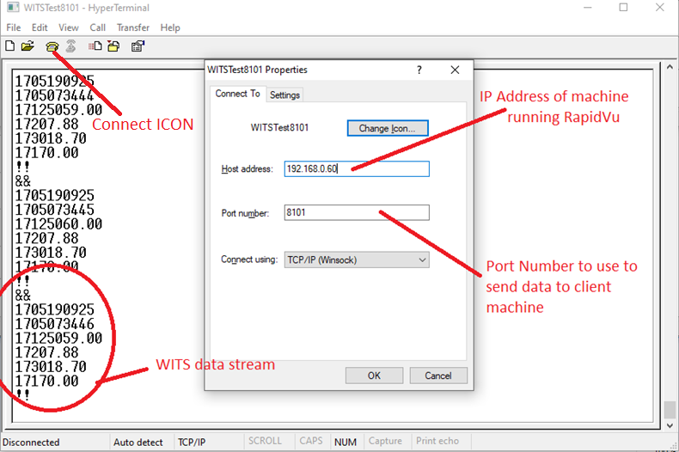Open the Edit menu
Image resolution: width=679 pixels, height=452 pixels.
click(40, 27)
